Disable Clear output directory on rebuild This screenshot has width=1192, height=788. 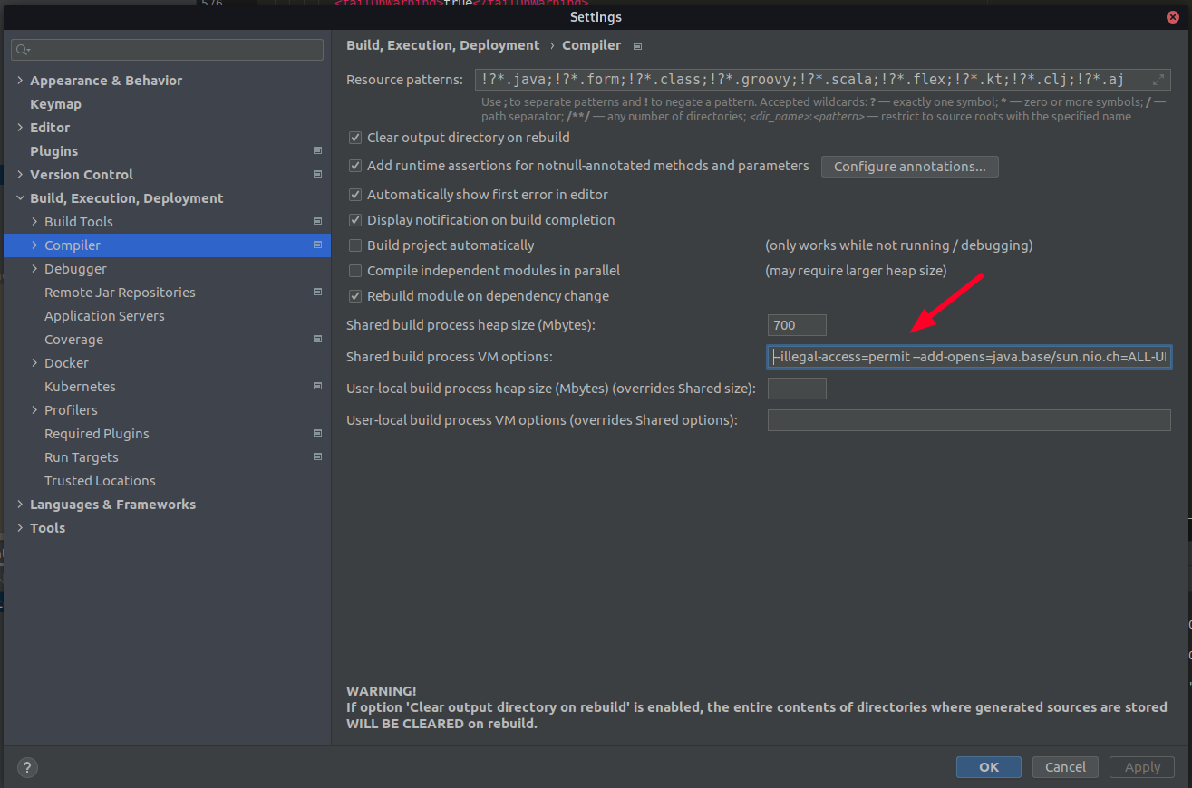tap(354, 138)
